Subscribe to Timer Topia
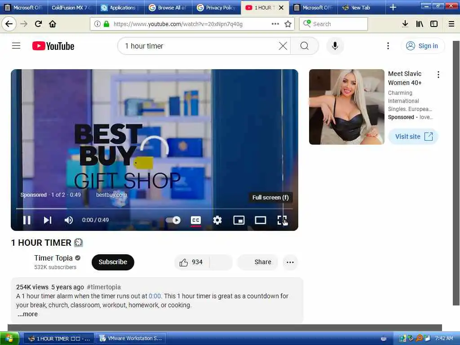 pyautogui.click(x=113, y=262)
